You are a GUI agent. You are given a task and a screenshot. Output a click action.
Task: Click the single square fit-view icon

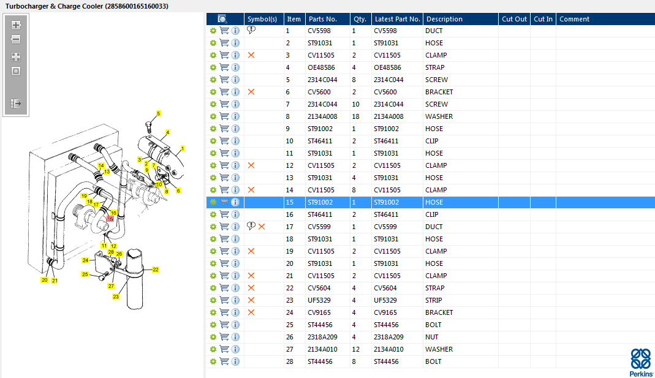tap(16, 71)
